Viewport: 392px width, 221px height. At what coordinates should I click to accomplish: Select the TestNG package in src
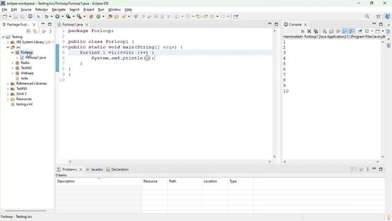tap(26, 68)
